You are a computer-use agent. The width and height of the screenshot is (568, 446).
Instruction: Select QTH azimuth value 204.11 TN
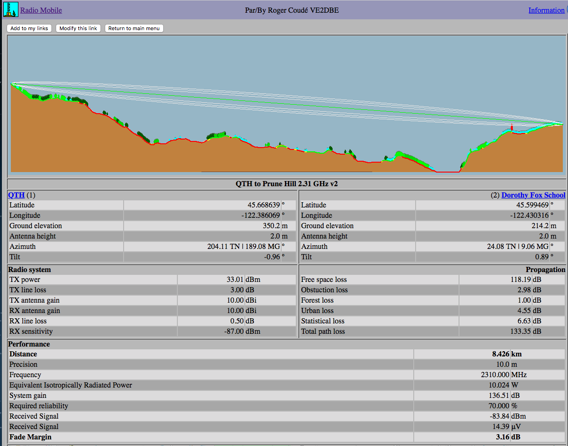(x=224, y=247)
